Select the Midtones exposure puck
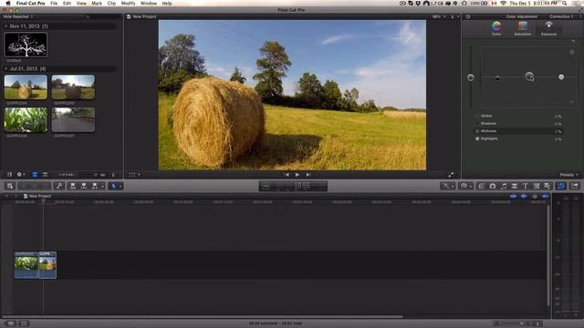Image resolution: width=584 pixels, height=328 pixels. pos(529,77)
